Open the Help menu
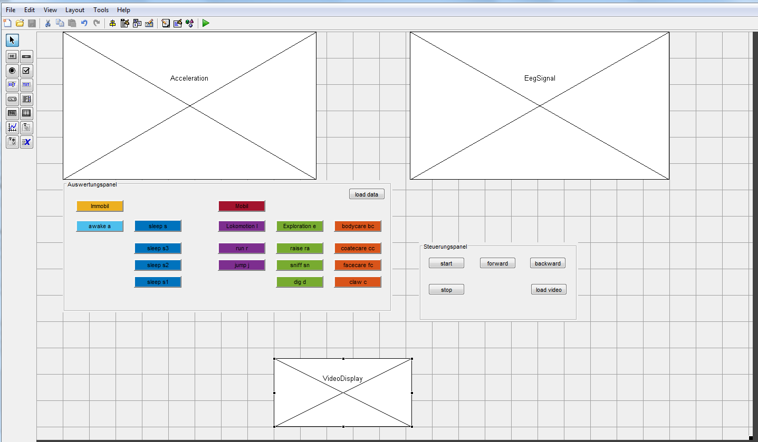This screenshot has width=758, height=442. pyautogui.click(x=123, y=10)
